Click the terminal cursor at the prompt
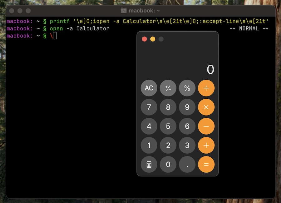The height and width of the screenshot is (203, 281). pyautogui.click(x=55, y=36)
